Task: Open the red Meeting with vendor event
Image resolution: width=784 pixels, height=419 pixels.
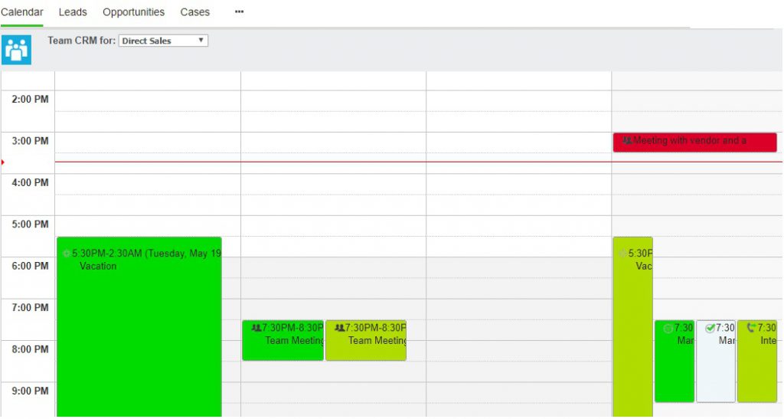Action: (x=694, y=142)
